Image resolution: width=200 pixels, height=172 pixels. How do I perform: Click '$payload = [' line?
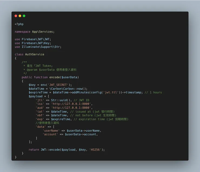(39, 96)
